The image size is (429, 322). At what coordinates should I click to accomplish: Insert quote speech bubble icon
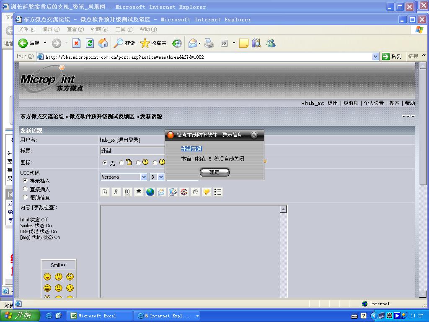coord(207,192)
